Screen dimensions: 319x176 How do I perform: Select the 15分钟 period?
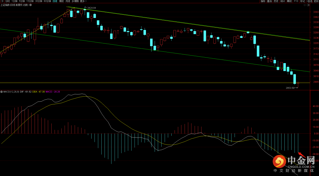[x=30, y=1]
